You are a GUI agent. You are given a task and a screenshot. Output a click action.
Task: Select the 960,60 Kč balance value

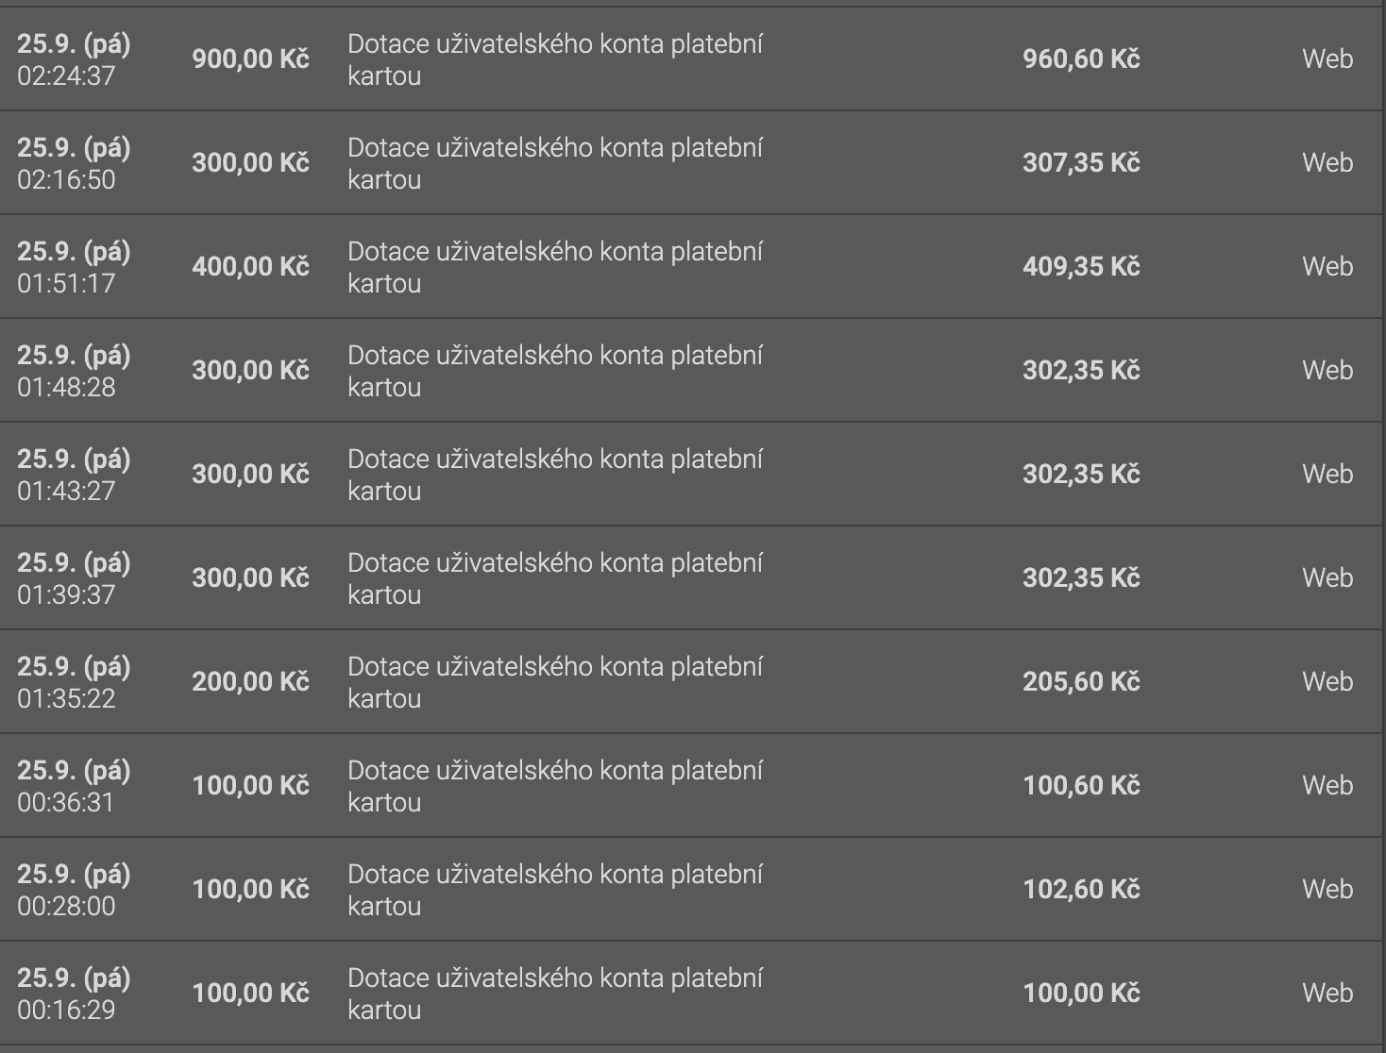click(x=1081, y=59)
